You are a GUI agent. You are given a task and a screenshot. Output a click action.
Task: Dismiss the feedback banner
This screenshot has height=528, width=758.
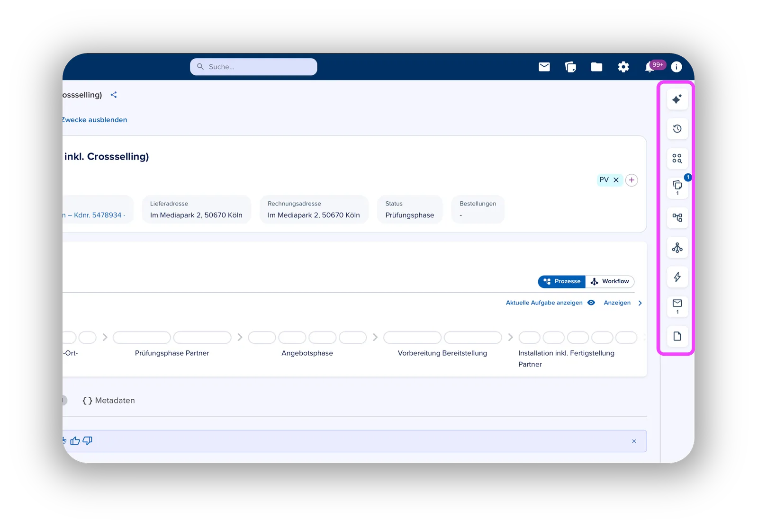pos(634,441)
